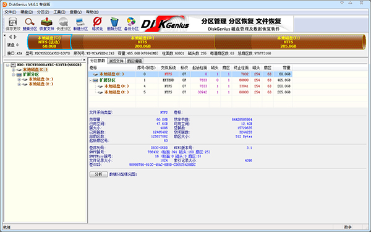Expand the 本地磁盘(E:) node in left tree
Viewport: 371px width, 232px height.
19,84
